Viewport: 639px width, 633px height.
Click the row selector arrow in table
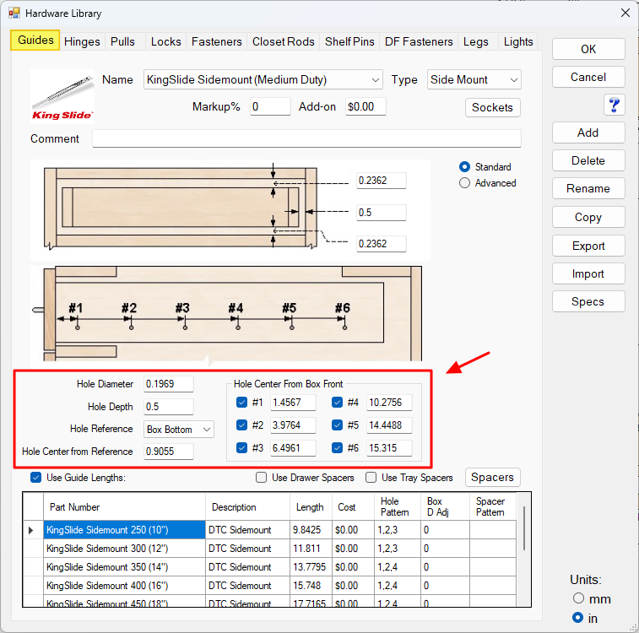pos(32,530)
